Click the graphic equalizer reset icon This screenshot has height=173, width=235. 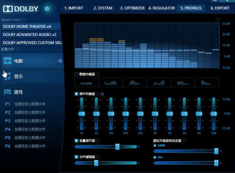pos(103,94)
